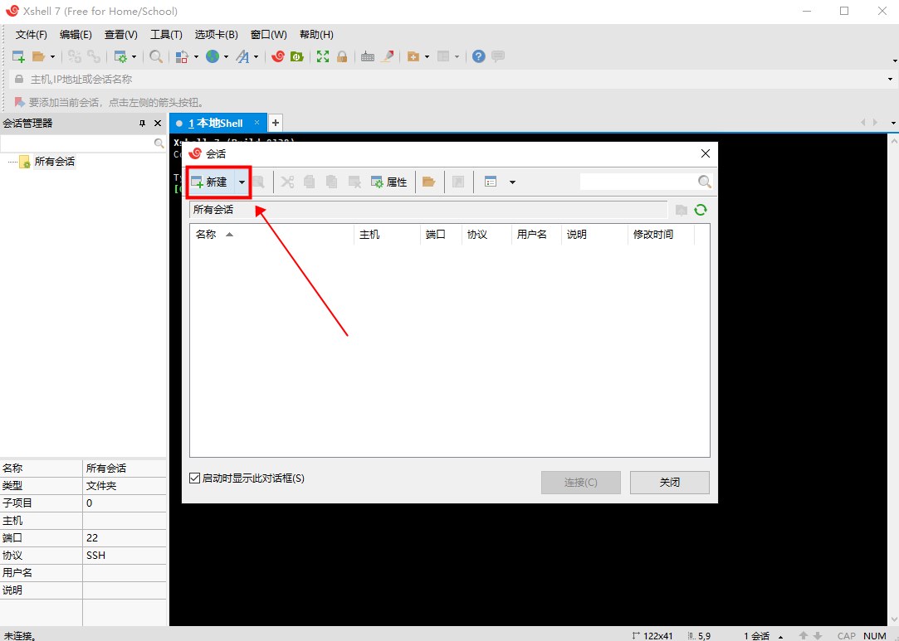The width and height of the screenshot is (899, 641).
Task: Expand the color scheme dropdown arrow
Action: (x=196, y=56)
